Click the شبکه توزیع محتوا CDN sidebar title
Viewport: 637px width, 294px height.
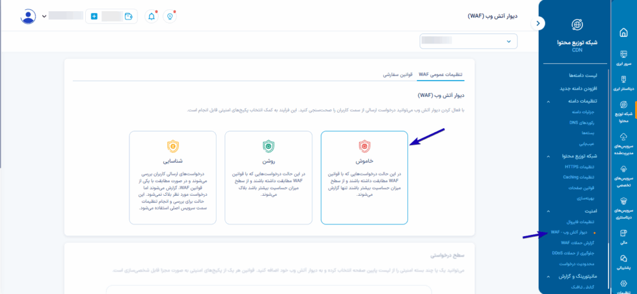click(x=577, y=45)
